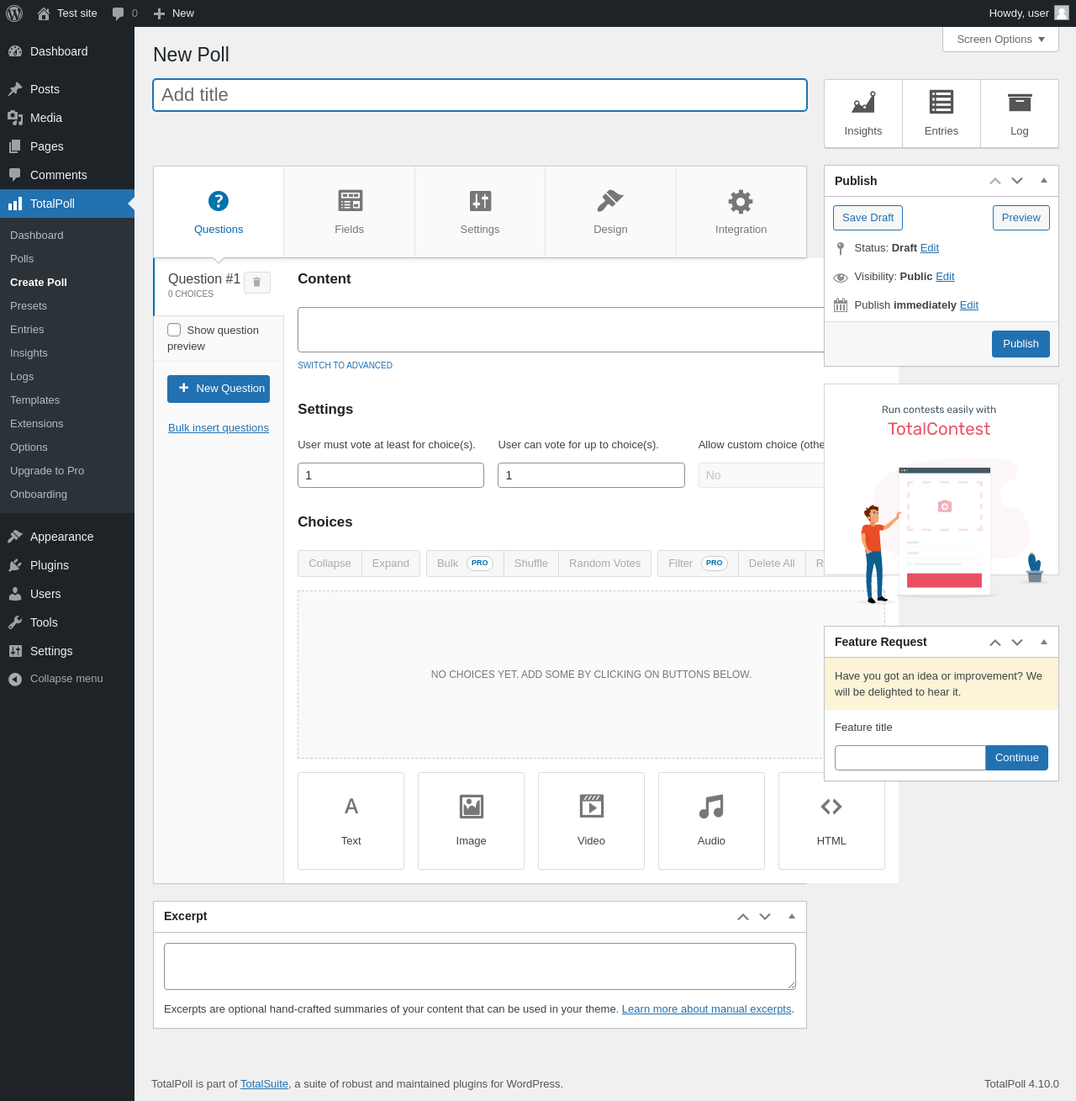This screenshot has width=1076, height=1101.
Task: Click the Appearance brush icon
Action: [15, 537]
